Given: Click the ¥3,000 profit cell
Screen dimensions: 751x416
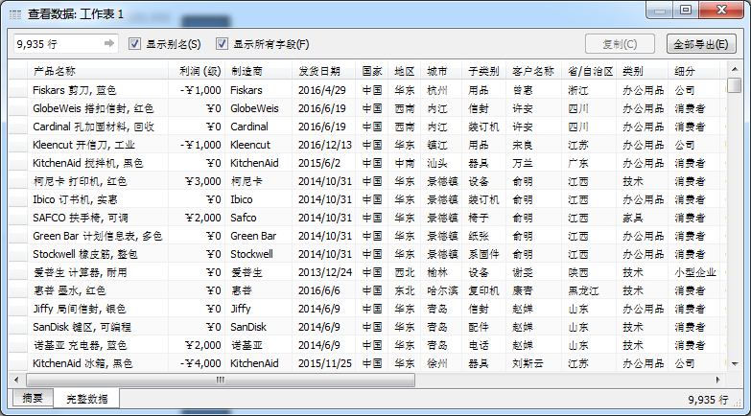Looking at the screenshot, I should (197, 181).
